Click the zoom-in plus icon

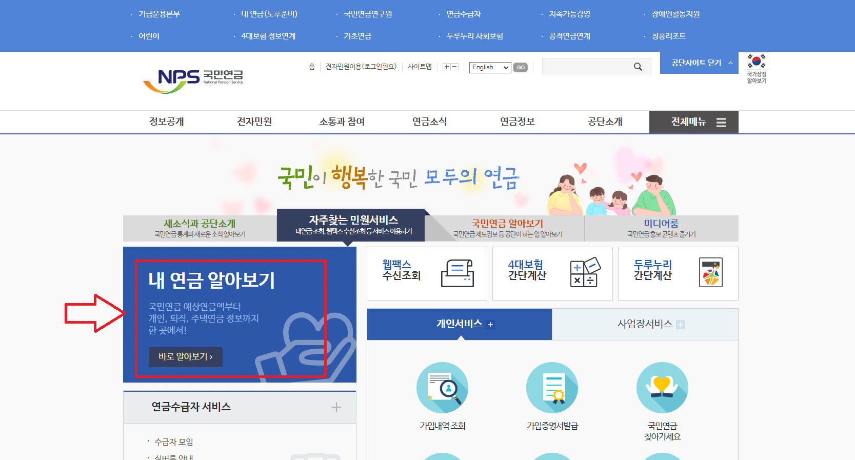pos(447,67)
